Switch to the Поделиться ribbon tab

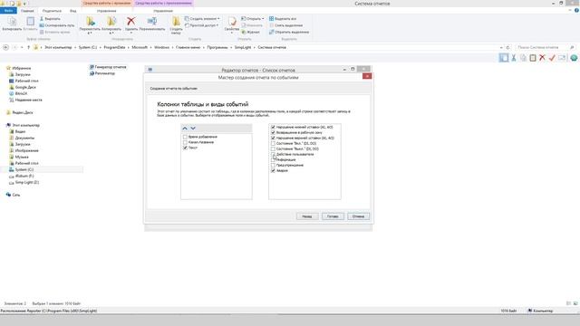(x=52, y=11)
